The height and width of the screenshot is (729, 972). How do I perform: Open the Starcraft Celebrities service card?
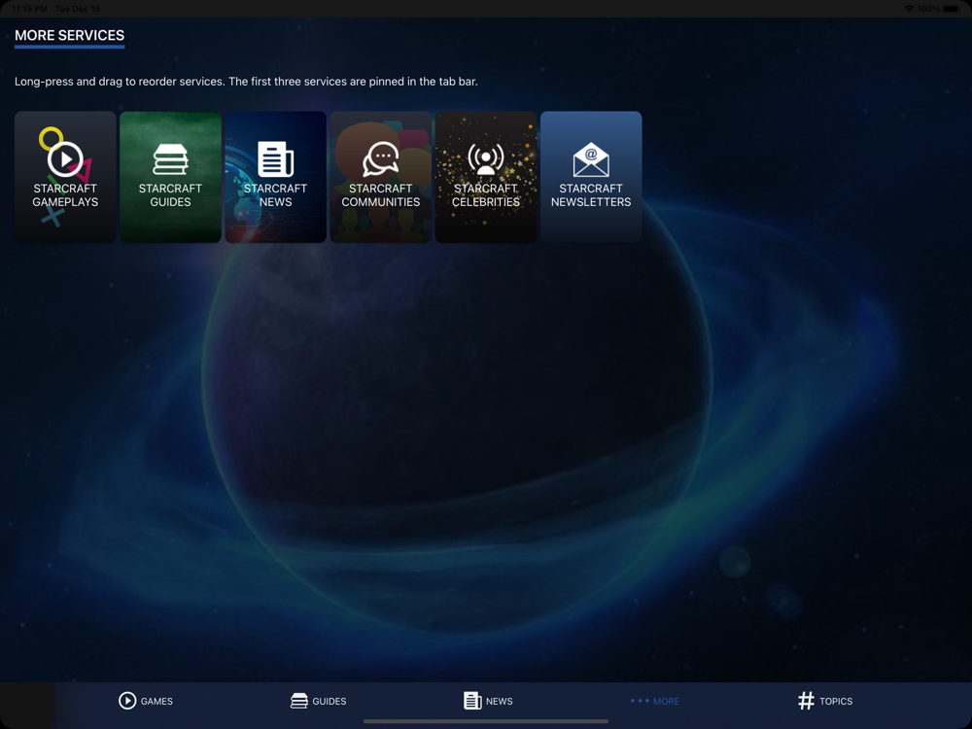486,177
